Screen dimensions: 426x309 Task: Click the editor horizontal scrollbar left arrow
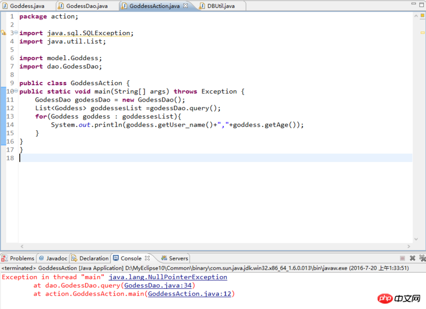pyautogui.click(x=22, y=246)
